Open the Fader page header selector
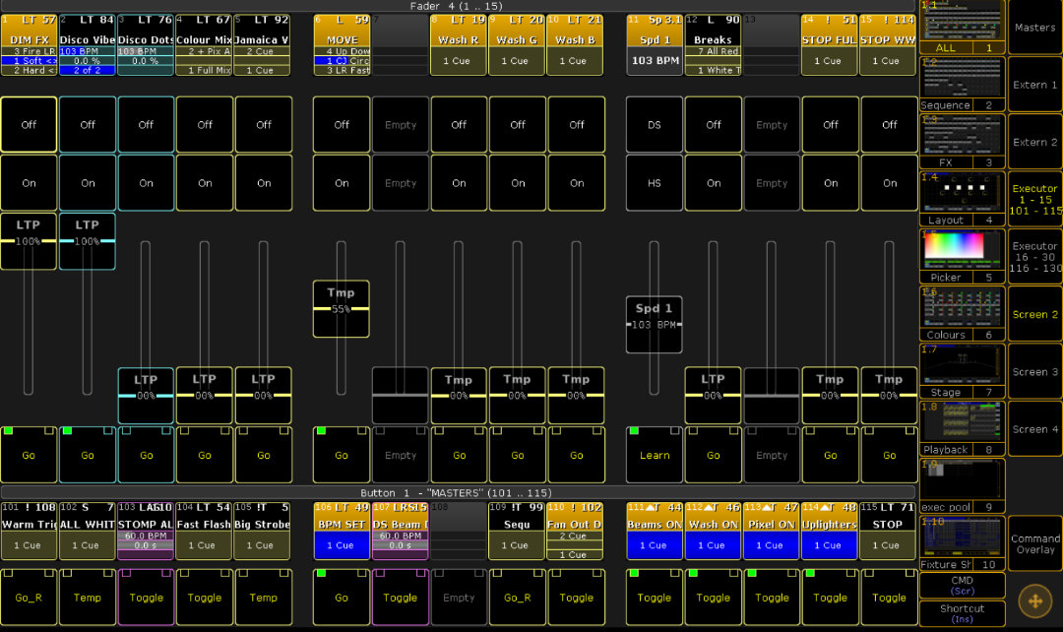The image size is (1063, 632). 458,6
